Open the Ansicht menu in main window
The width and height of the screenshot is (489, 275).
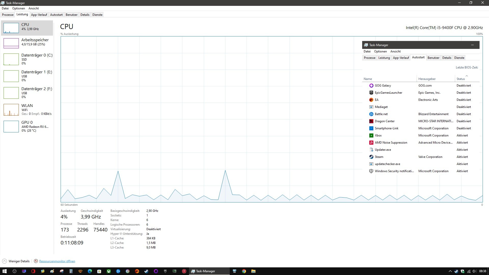[34, 8]
